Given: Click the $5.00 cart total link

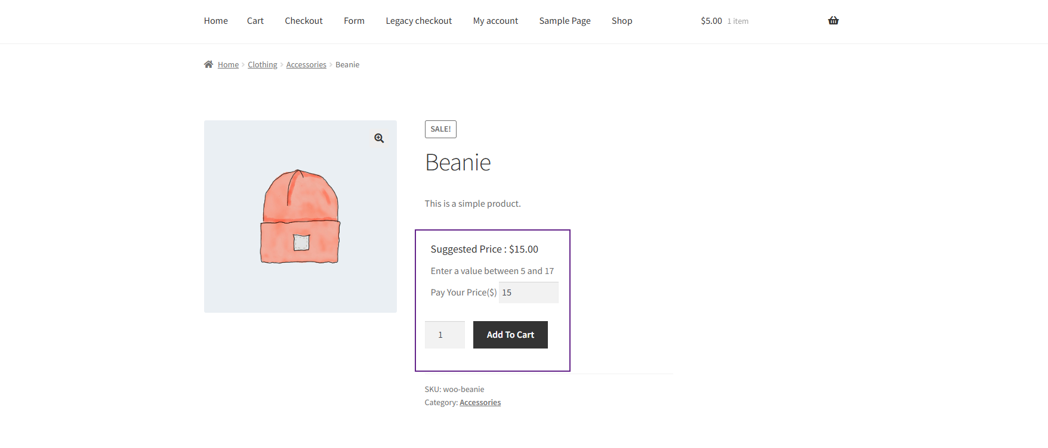Looking at the screenshot, I should tap(711, 21).
